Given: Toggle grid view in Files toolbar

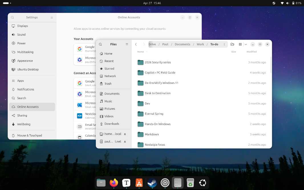Looking at the screenshot, I should [x=240, y=44].
